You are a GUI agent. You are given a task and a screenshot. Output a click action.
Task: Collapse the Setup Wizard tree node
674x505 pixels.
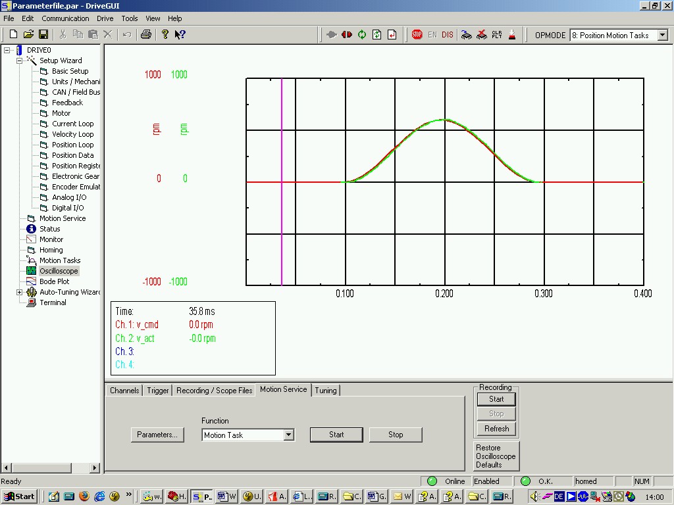(20, 60)
